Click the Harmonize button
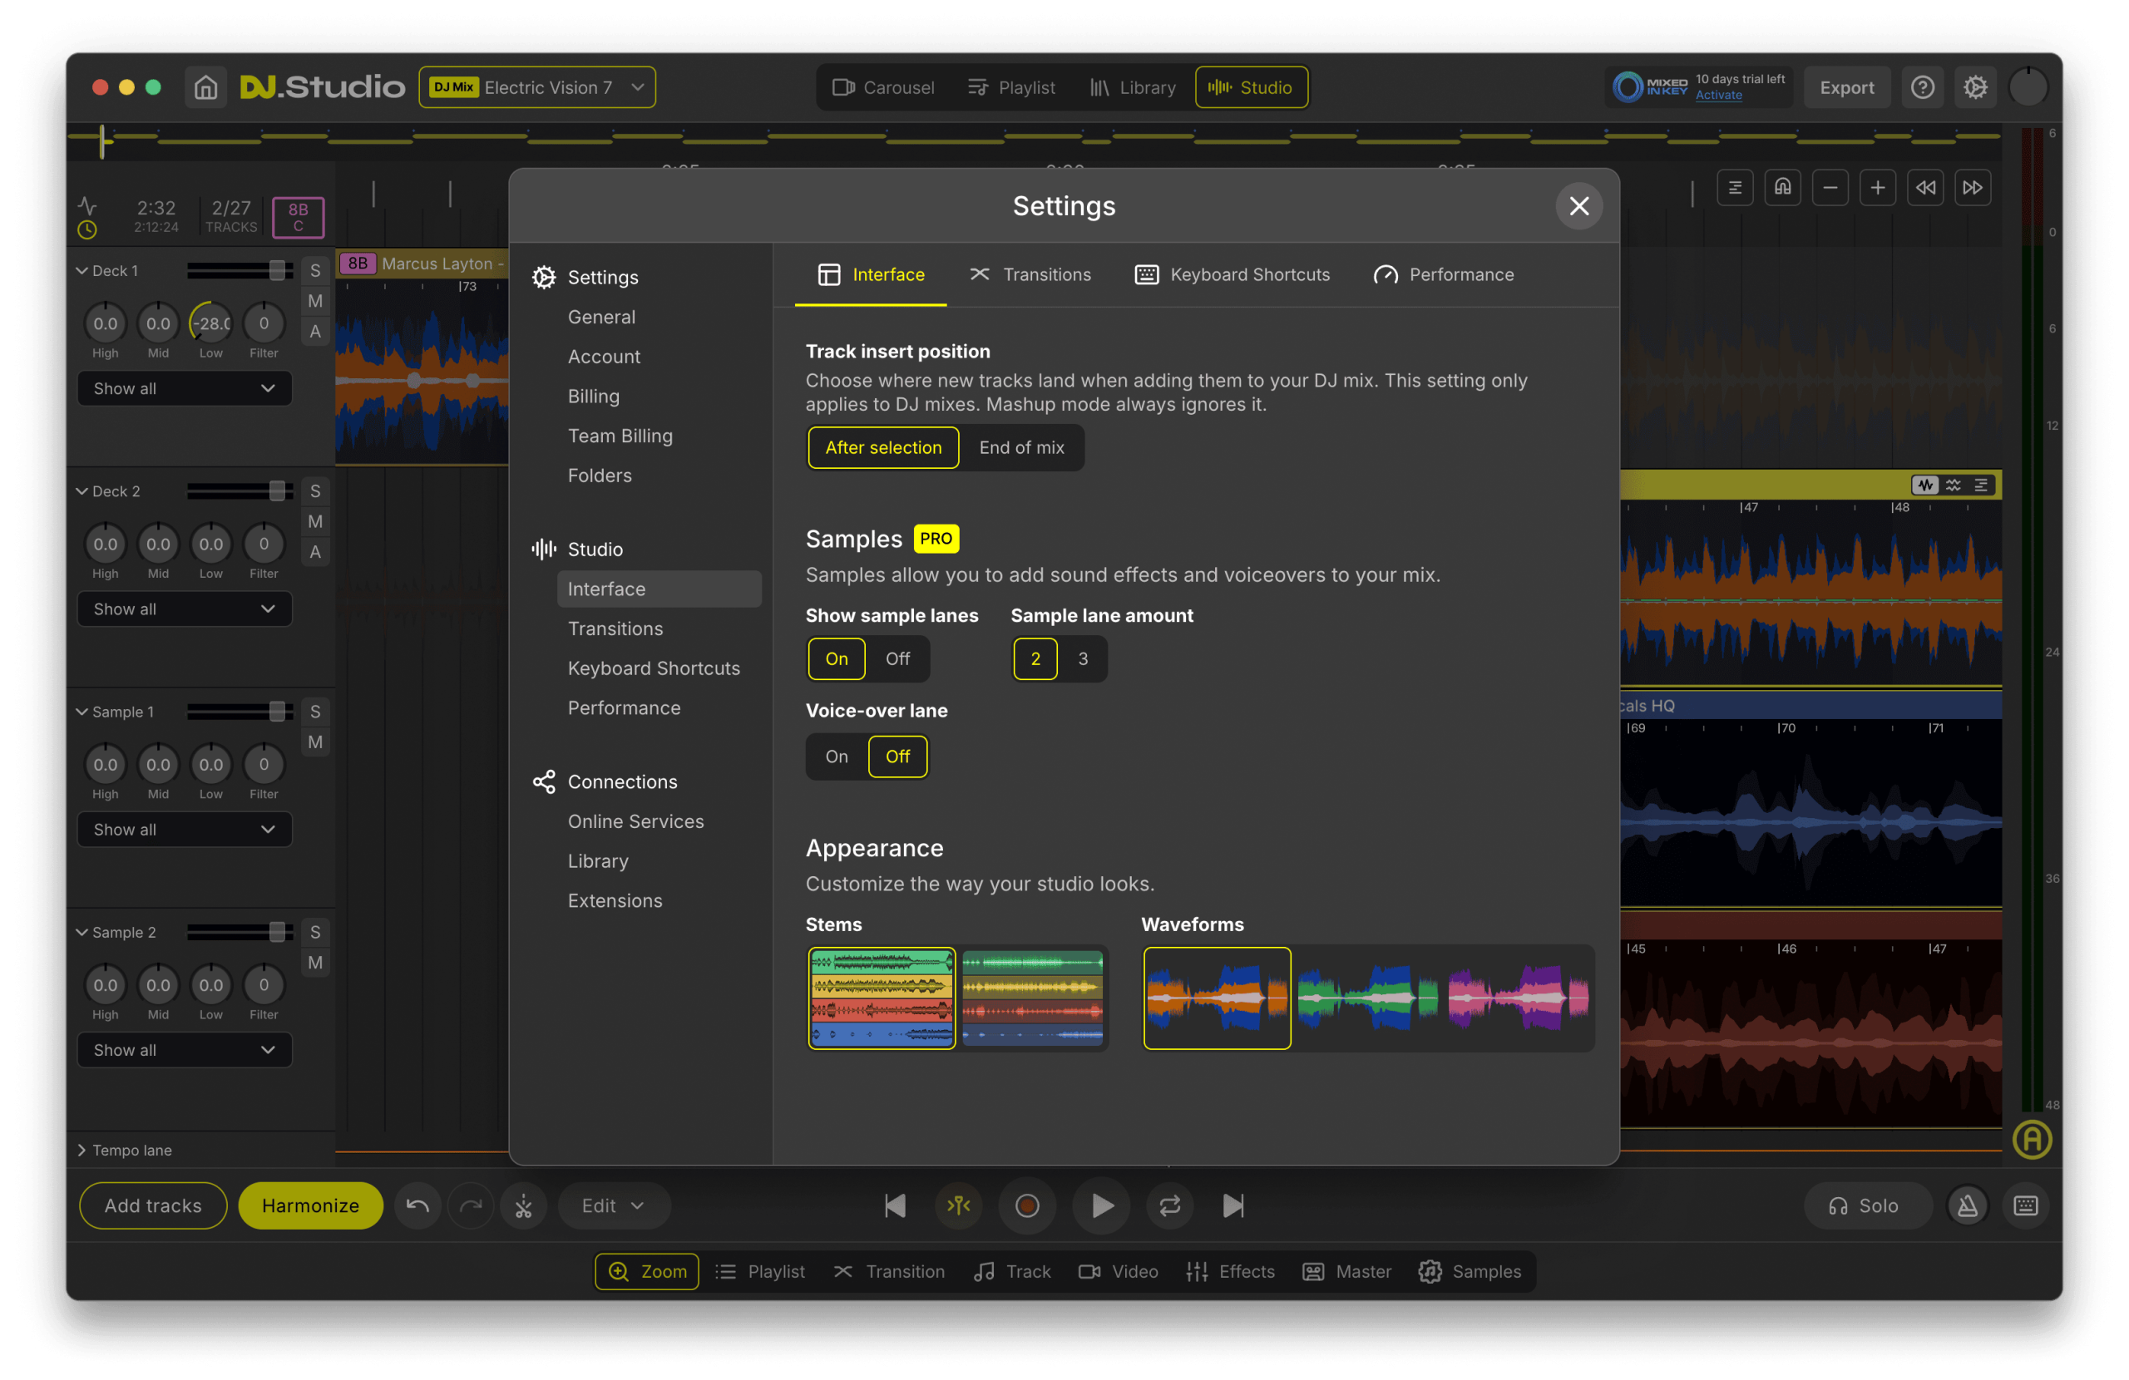 (310, 1205)
